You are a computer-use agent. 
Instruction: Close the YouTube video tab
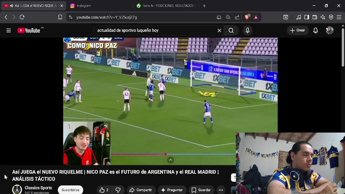pyautogui.click(x=61, y=6)
